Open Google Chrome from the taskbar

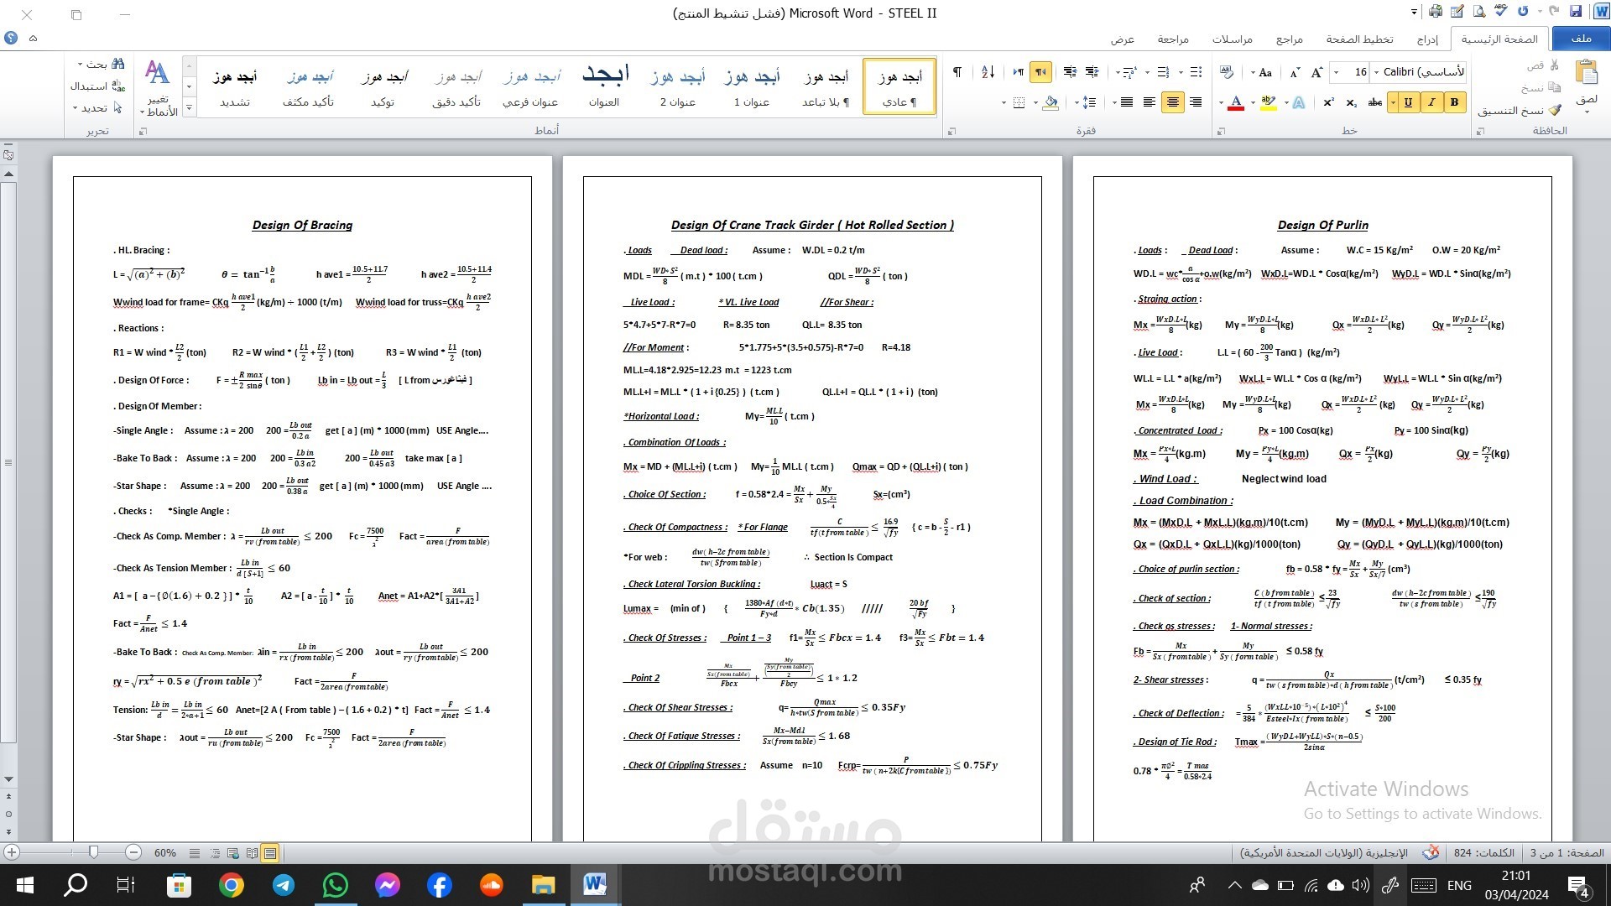pos(232,885)
